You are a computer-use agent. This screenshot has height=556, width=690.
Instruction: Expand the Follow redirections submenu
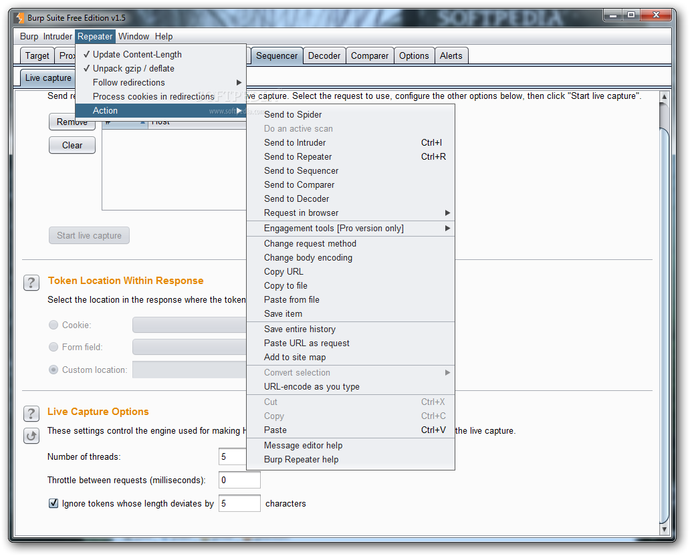tap(160, 83)
